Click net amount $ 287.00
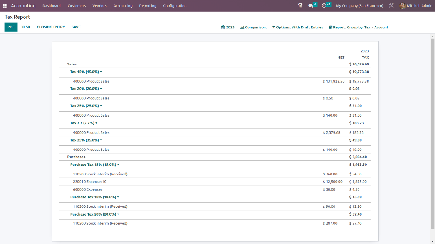 [x=330, y=224]
